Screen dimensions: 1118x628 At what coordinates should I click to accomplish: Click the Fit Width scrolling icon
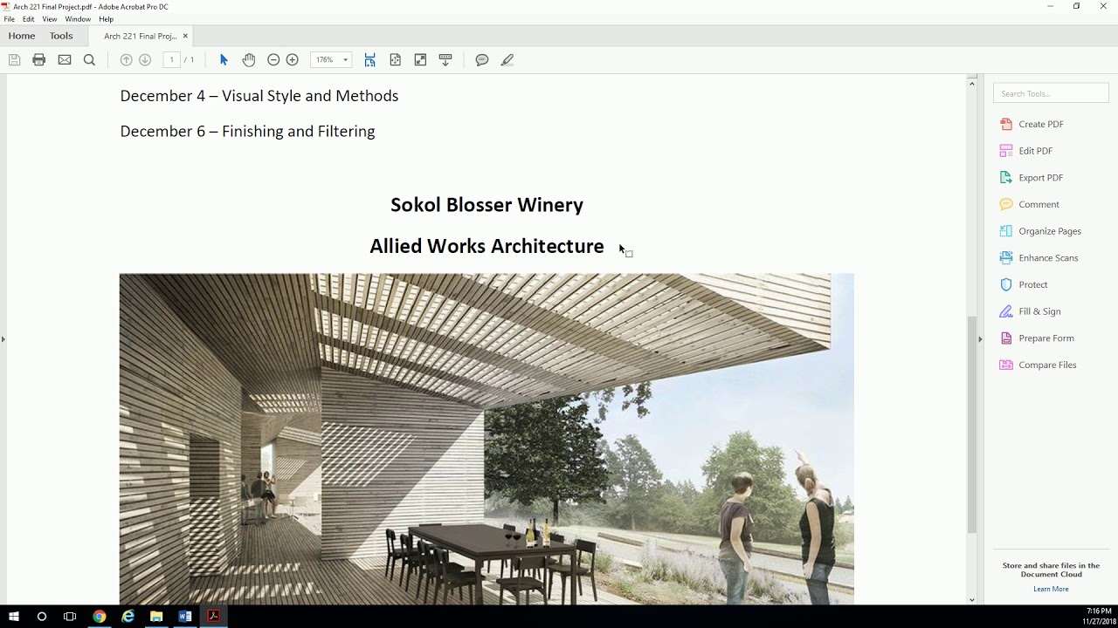pos(370,60)
